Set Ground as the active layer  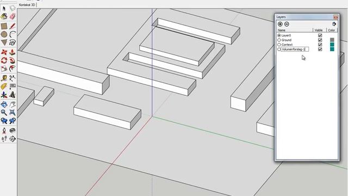coord(279,40)
